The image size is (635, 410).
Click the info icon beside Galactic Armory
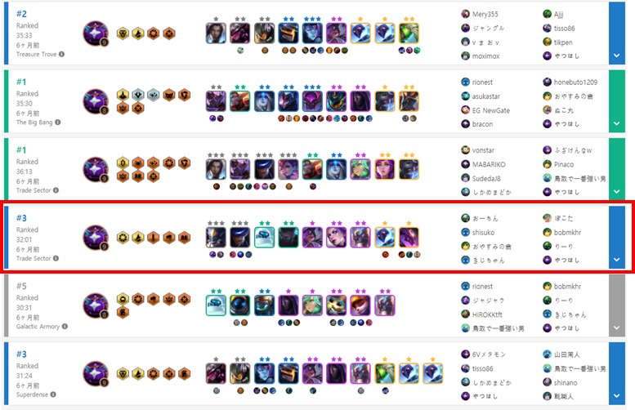pos(65,326)
